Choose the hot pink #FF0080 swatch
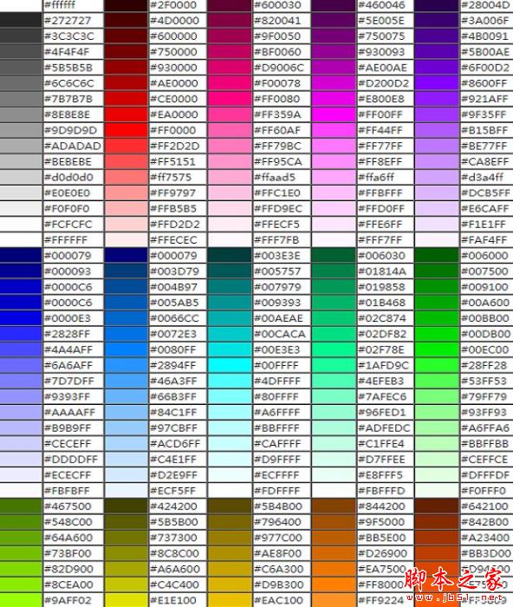 230,99
